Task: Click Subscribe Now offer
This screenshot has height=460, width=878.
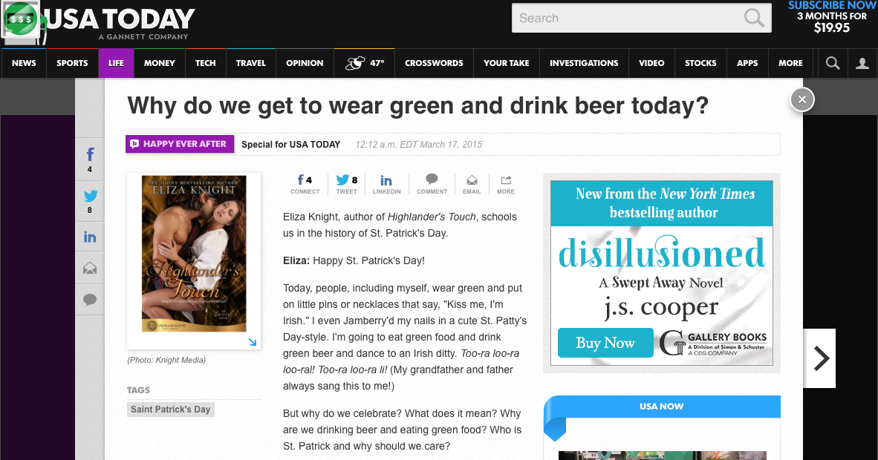Action: [831, 17]
